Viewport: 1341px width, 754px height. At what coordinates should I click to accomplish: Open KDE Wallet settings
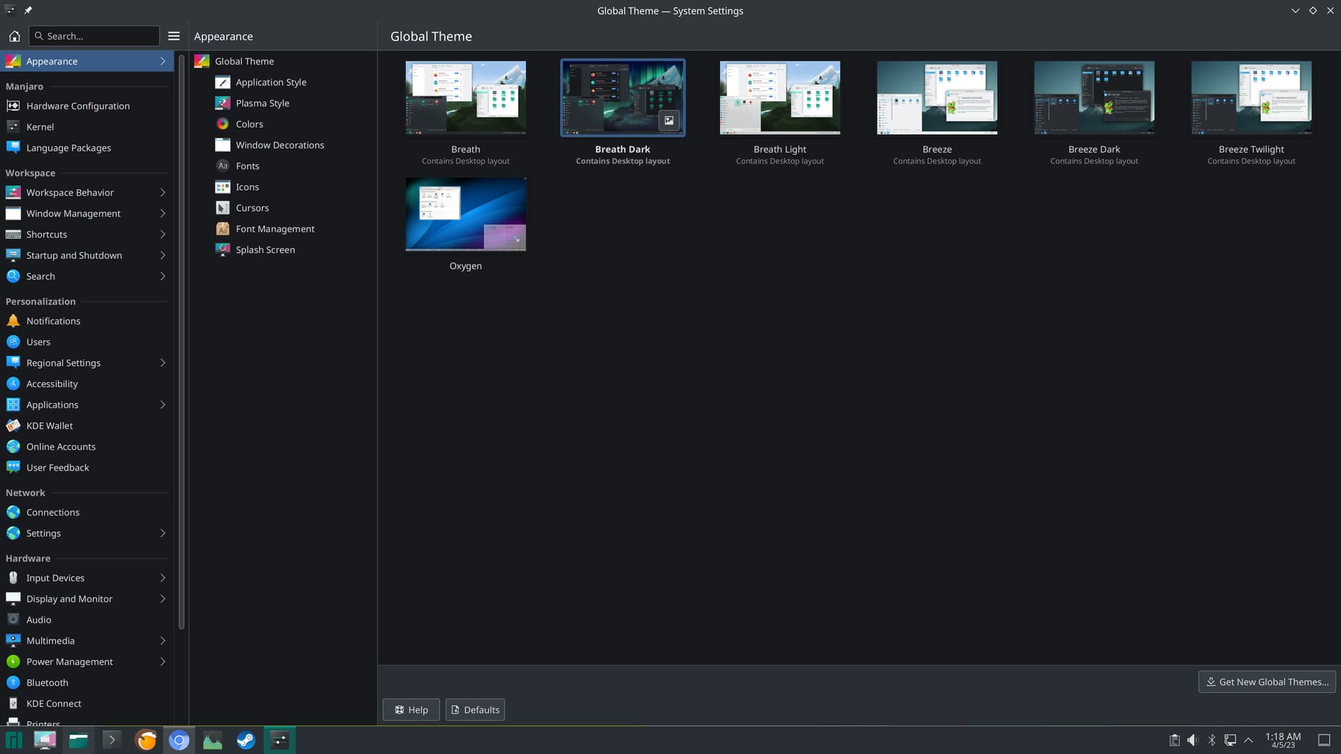pyautogui.click(x=87, y=426)
